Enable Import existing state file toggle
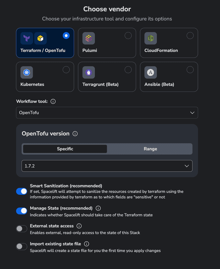This screenshot has width=220, height=269. (22, 246)
